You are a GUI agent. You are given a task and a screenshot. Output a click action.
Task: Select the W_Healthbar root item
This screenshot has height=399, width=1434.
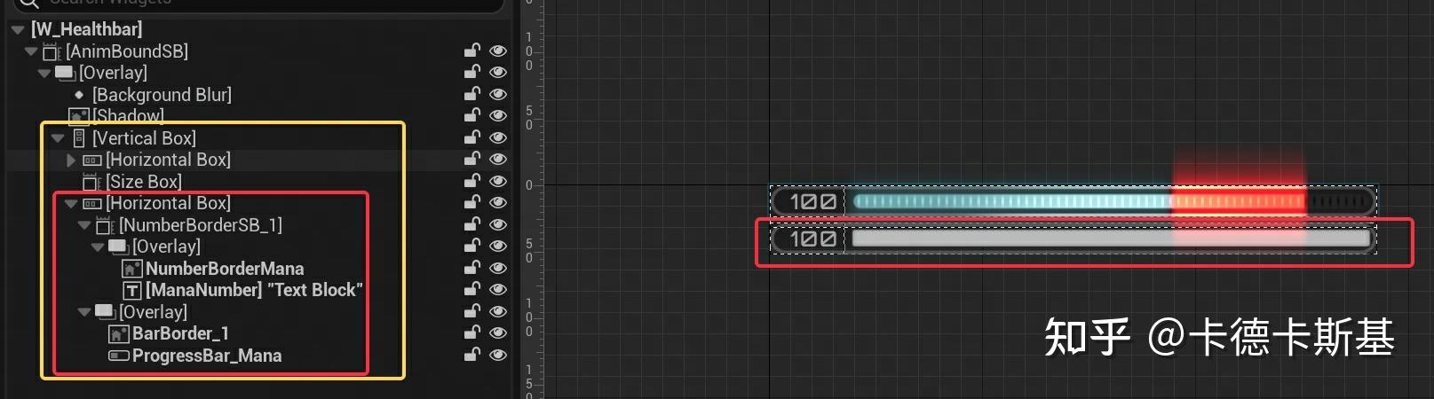[86, 29]
